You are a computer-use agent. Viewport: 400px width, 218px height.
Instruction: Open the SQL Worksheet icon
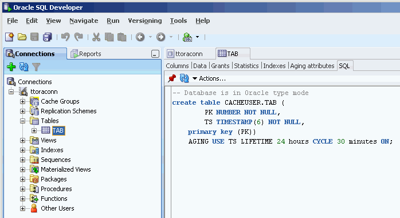coord(187,37)
